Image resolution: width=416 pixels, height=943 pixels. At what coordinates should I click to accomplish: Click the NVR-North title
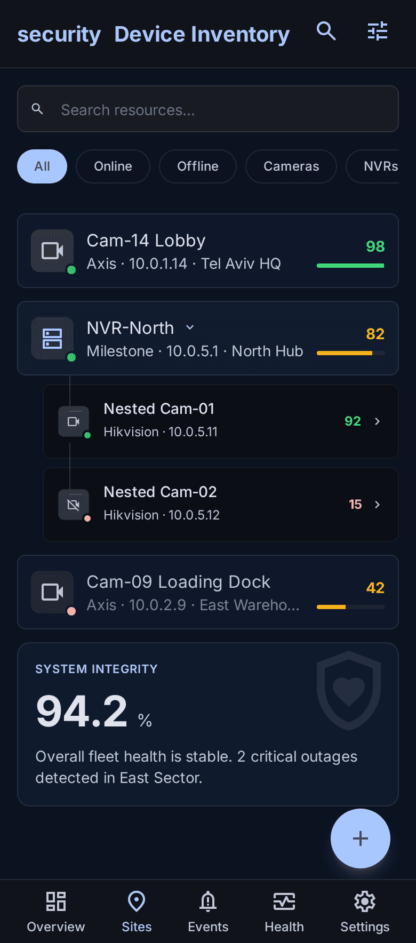tap(131, 328)
